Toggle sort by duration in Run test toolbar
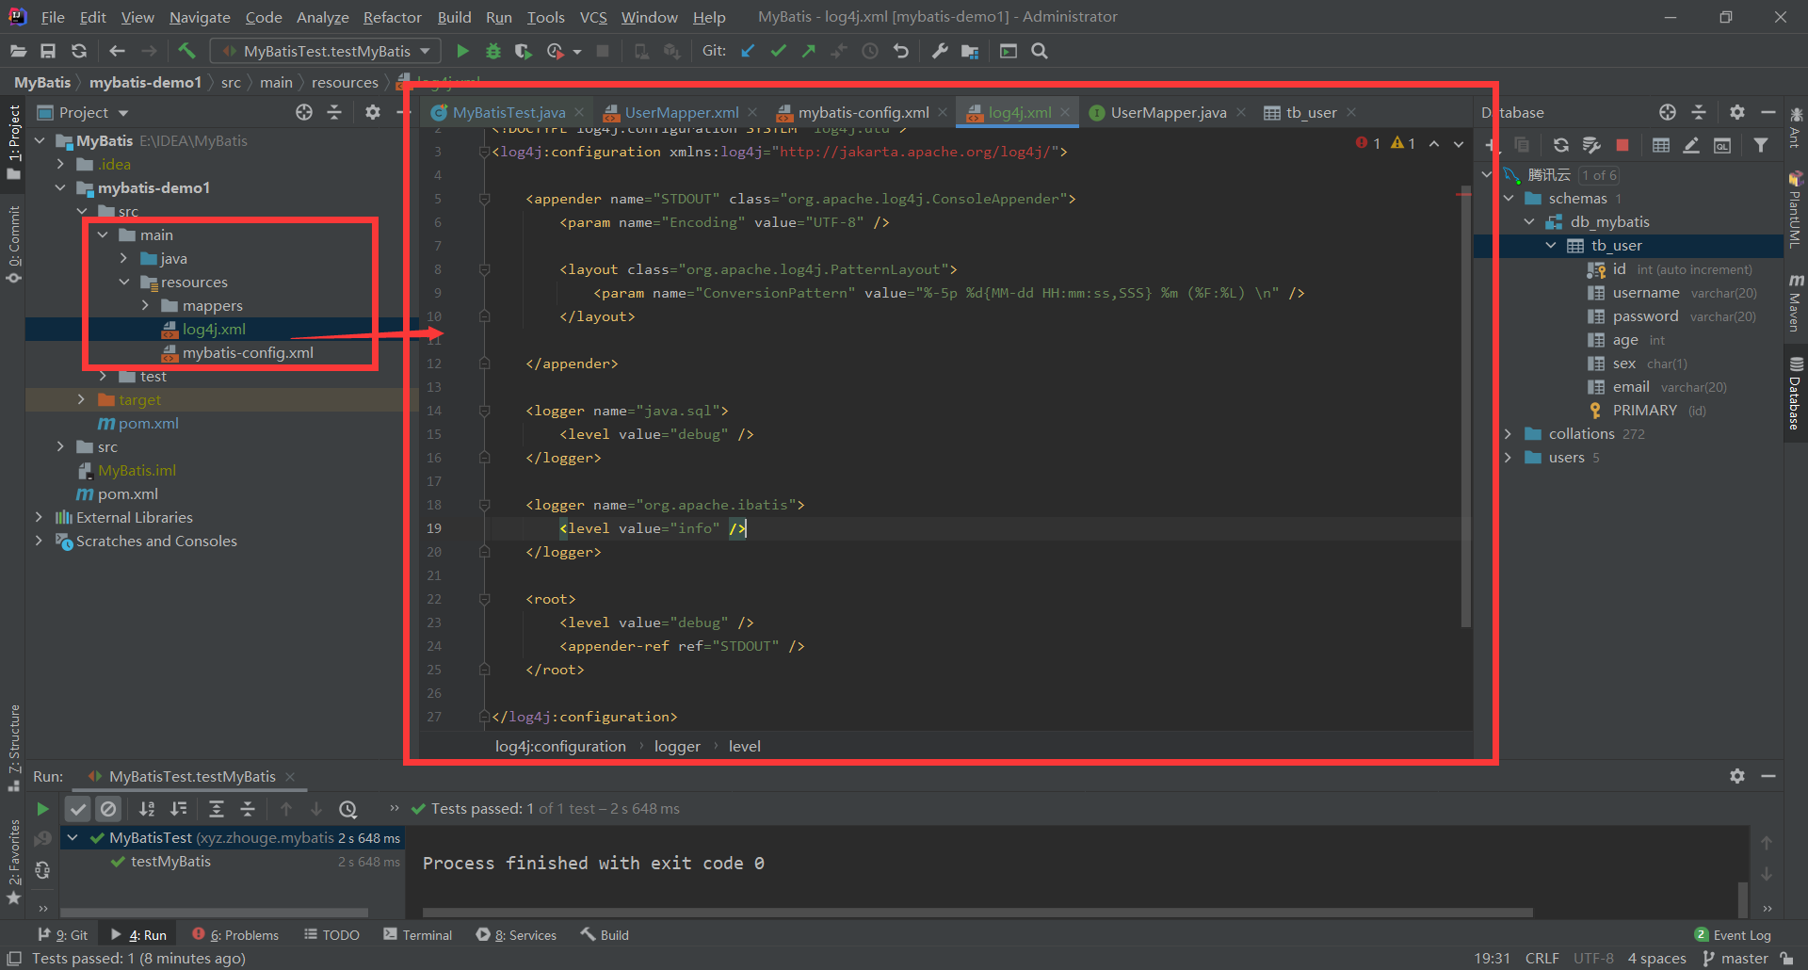This screenshot has height=970, width=1808. click(x=178, y=808)
